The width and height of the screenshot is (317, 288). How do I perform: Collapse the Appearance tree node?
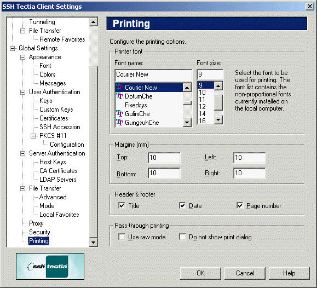pos(23,57)
